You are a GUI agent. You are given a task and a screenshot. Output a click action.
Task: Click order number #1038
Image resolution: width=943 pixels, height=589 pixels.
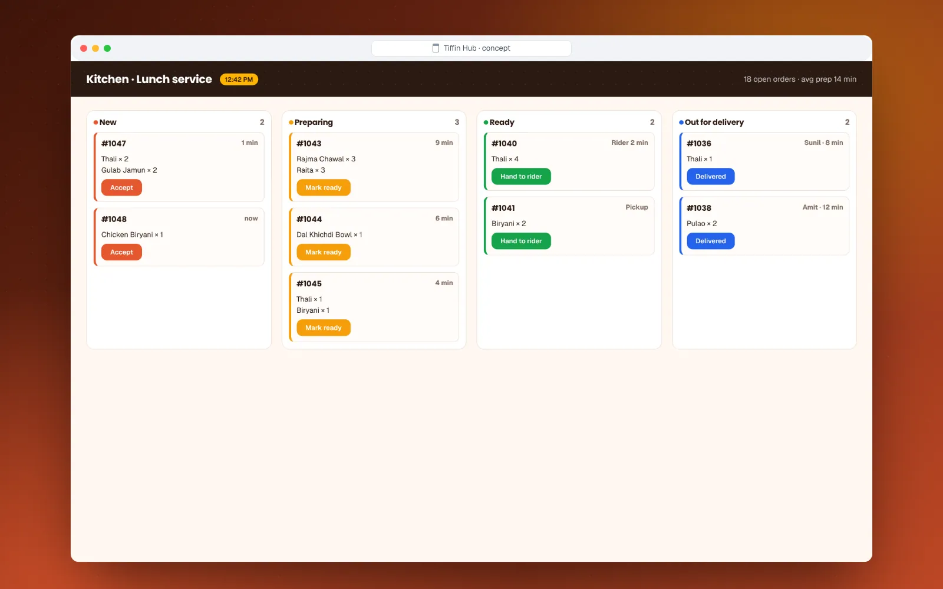[699, 208]
